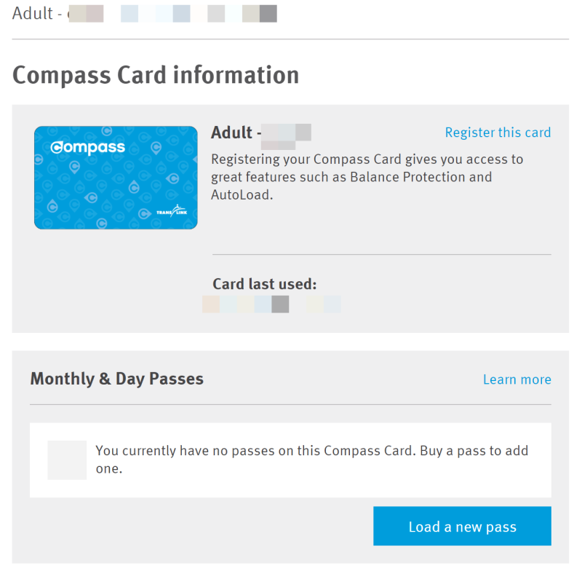
Task: Click the Card last used label
Action: pyautogui.click(x=265, y=284)
